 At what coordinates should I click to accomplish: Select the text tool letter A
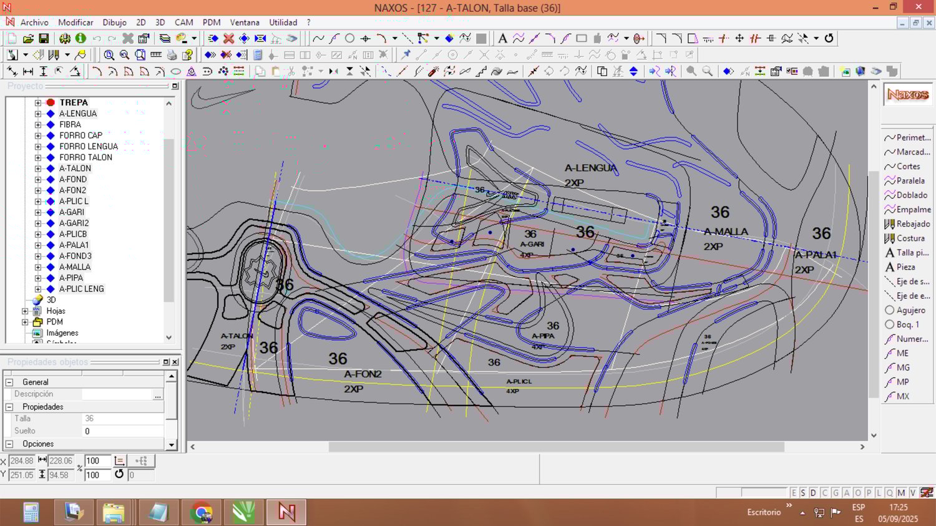(x=502, y=39)
